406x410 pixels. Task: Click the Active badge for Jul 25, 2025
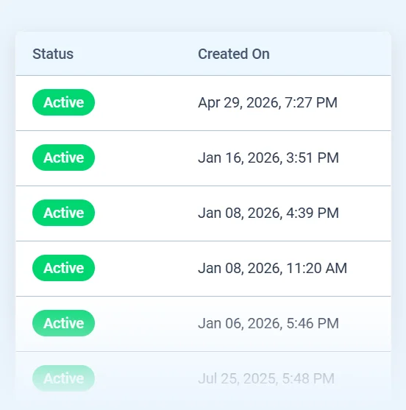click(x=63, y=378)
